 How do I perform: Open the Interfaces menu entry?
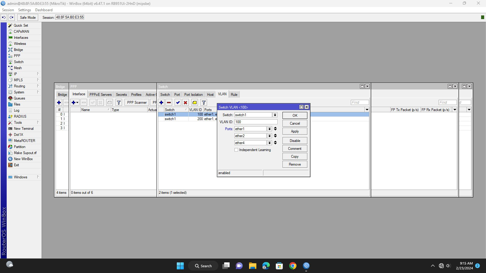pos(21,38)
